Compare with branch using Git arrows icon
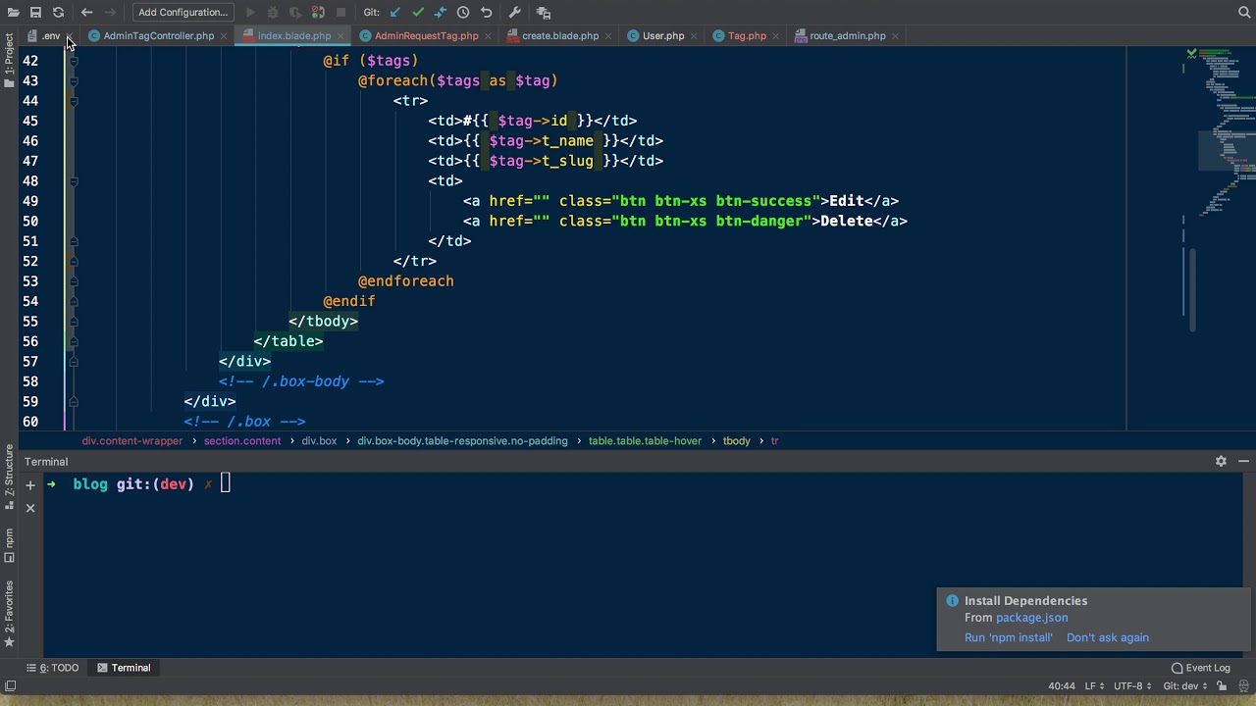 [440, 12]
